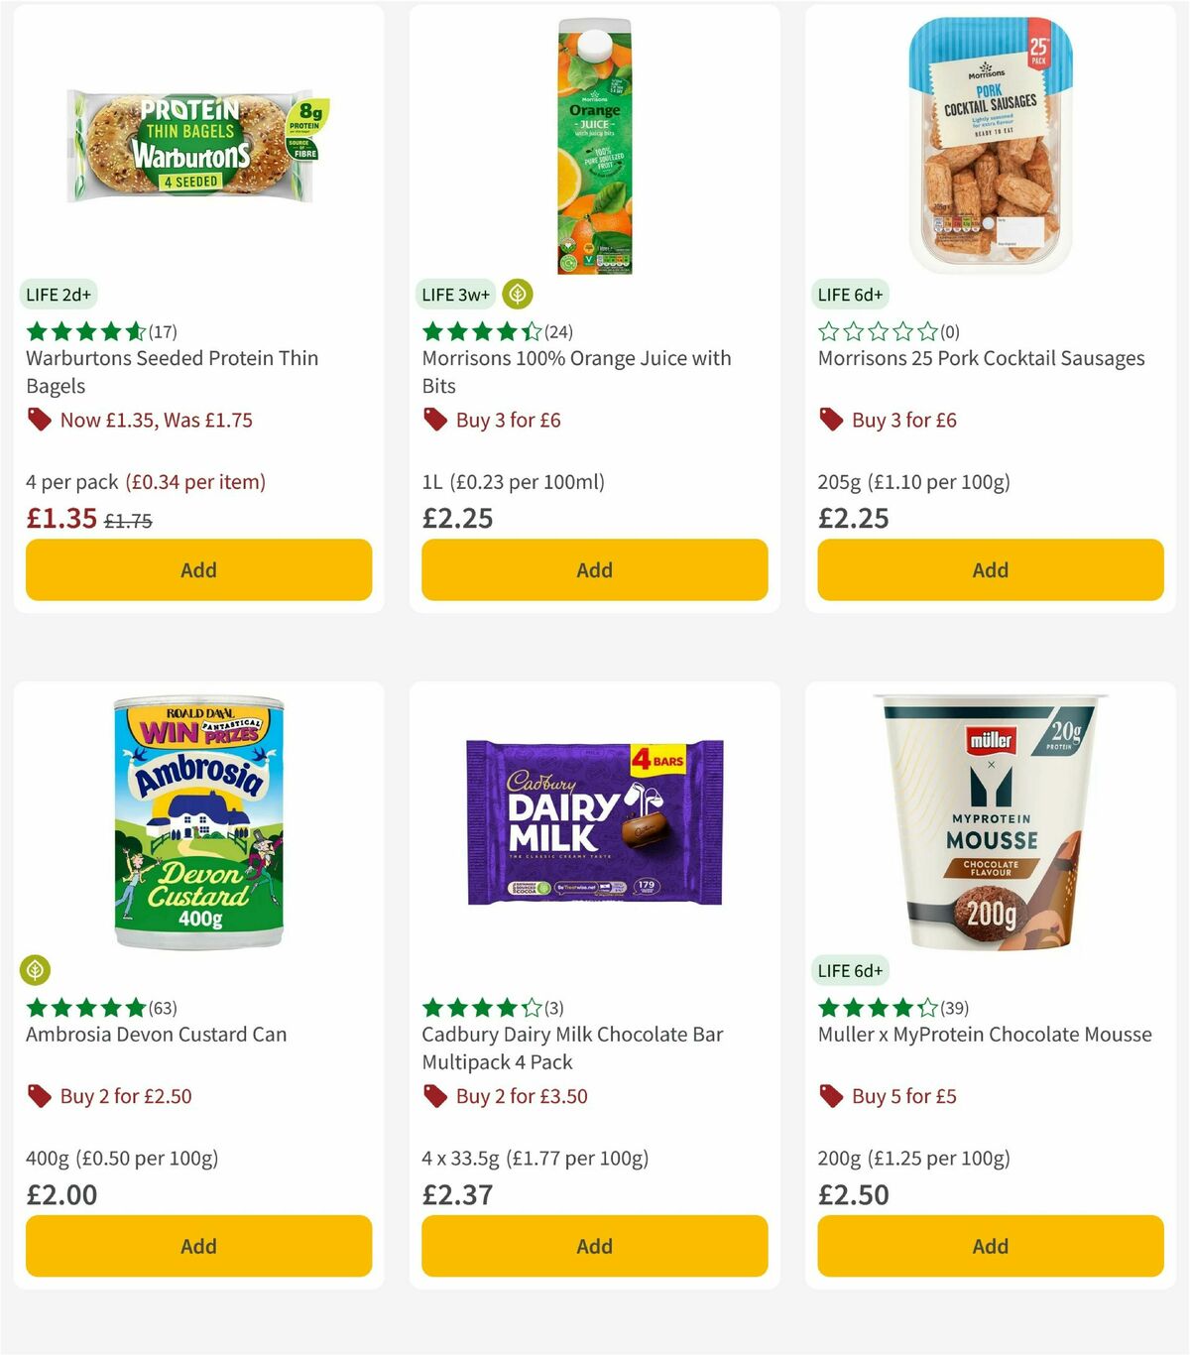The height and width of the screenshot is (1355, 1190).
Task: Click the offer tag icon beside Buy 5 for £5
Action: click(x=829, y=1096)
